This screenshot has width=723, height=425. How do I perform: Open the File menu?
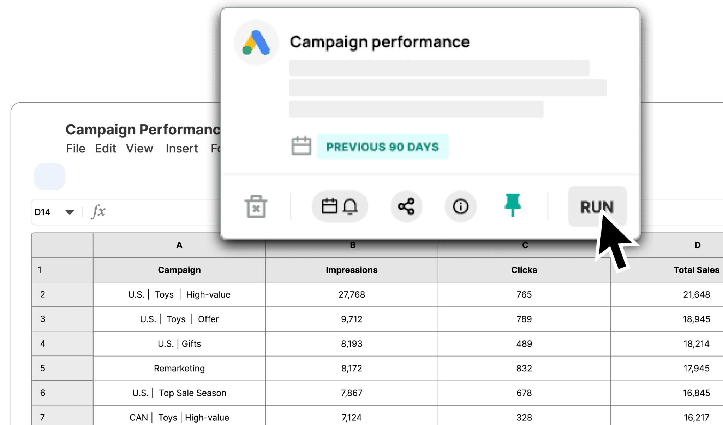click(x=76, y=149)
